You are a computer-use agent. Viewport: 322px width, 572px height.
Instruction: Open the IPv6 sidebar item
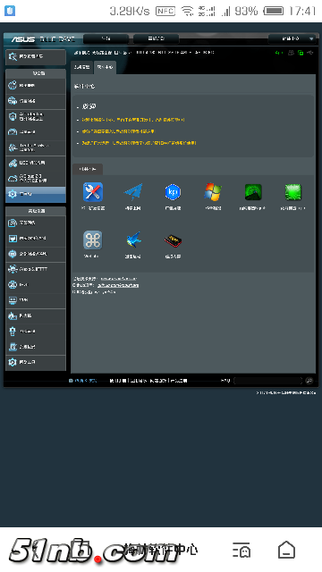point(36,284)
